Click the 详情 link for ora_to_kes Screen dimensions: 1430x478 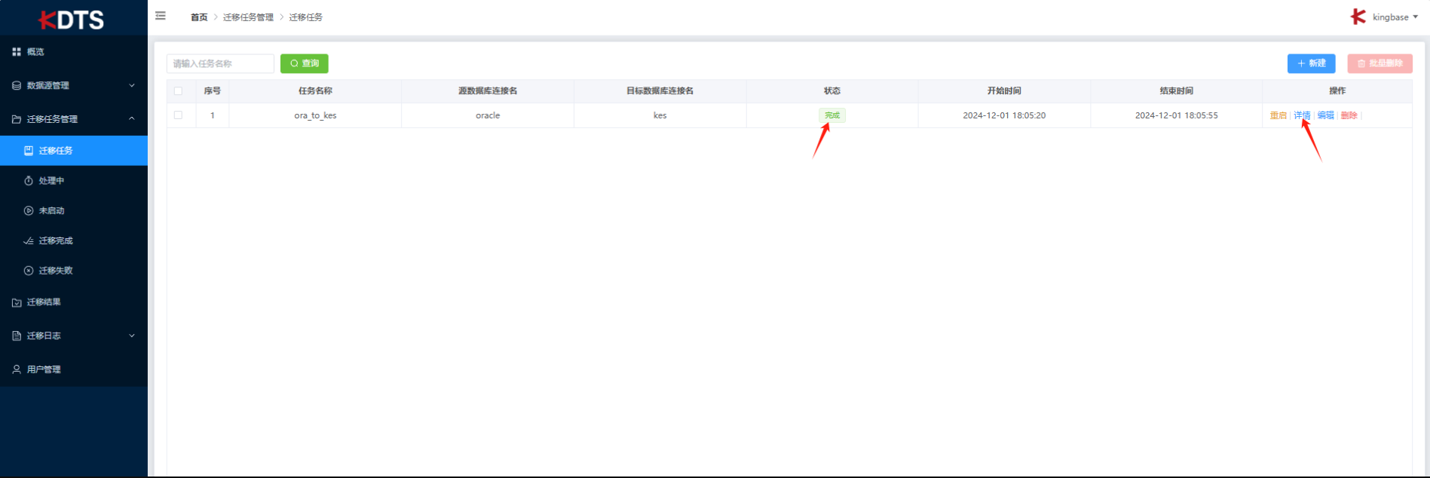(x=1302, y=115)
